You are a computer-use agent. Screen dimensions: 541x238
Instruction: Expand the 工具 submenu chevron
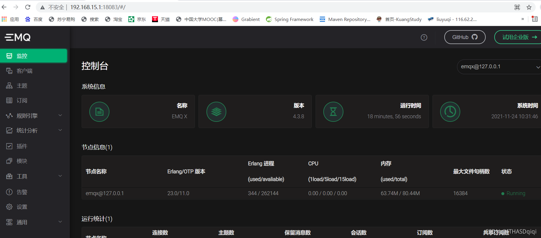point(60,176)
